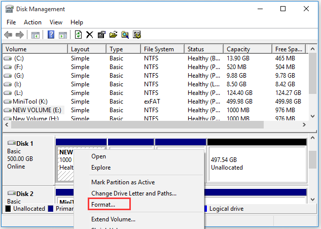Click the settings gear list toolbar icon
The width and height of the screenshot is (321, 229).
click(x=137, y=35)
